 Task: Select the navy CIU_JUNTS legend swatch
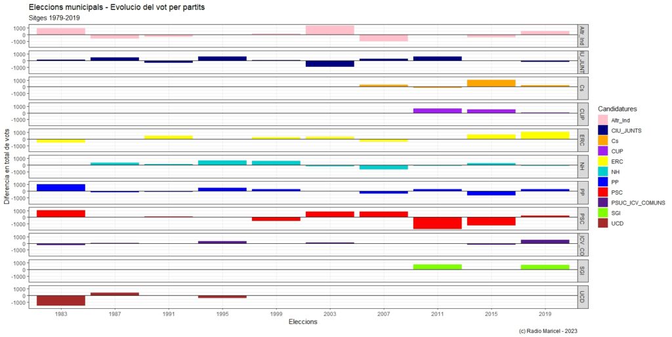(x=603, y=130)
